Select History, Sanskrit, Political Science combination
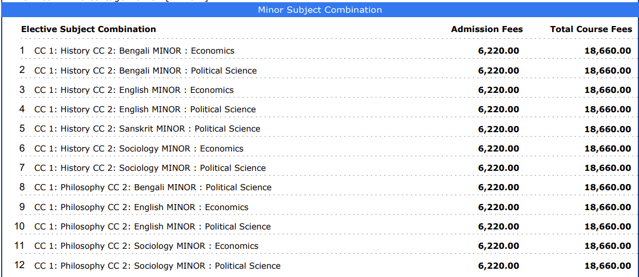This screenshot has width=639, height=277. pyautogui.click(x=147, y=129)
